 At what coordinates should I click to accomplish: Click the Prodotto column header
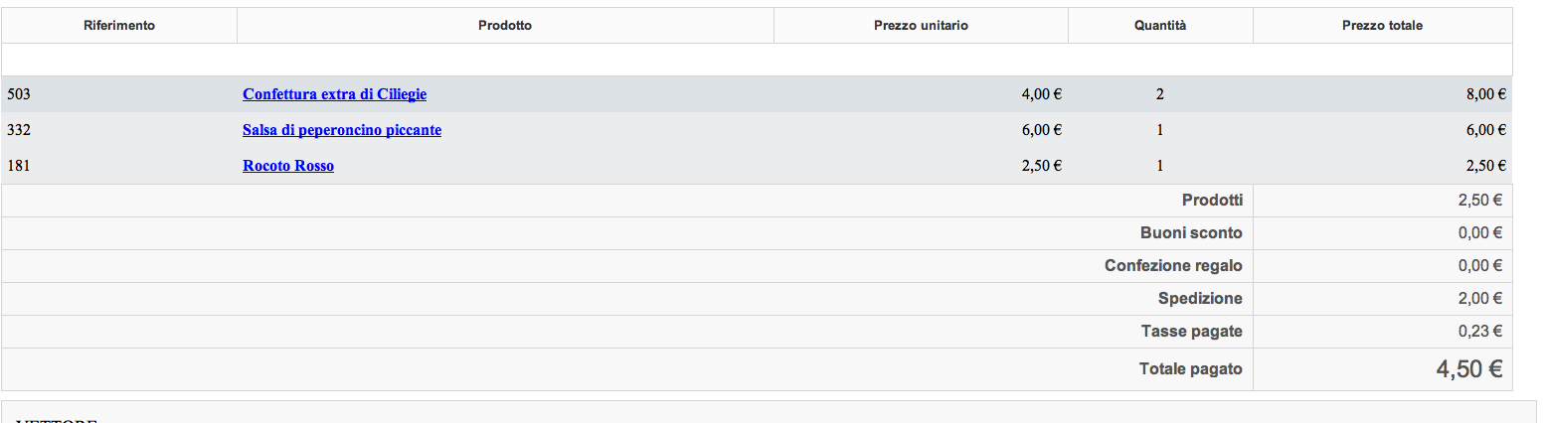click(505, 26)
